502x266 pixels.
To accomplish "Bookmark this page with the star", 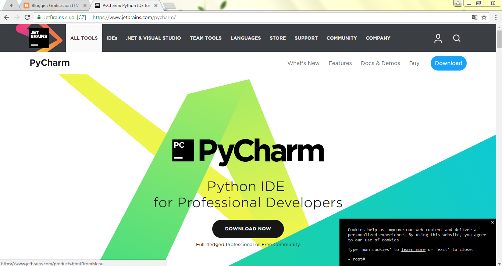I will pos(484,17).
